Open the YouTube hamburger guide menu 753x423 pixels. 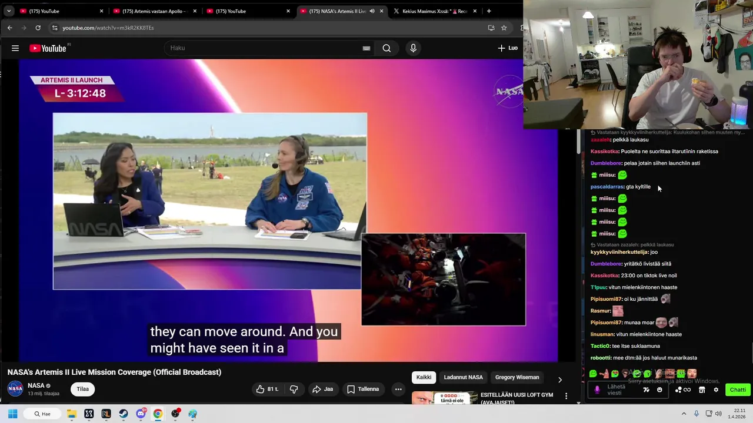coord(15,48)
